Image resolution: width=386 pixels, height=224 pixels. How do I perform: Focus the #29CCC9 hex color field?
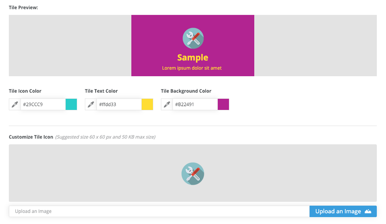tap(43, 105)
